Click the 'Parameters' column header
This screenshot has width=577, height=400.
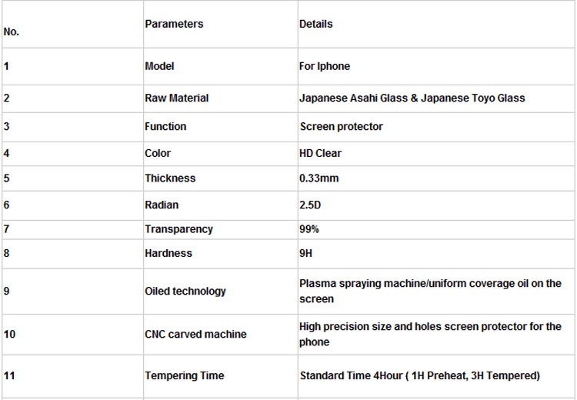point(174,24)
